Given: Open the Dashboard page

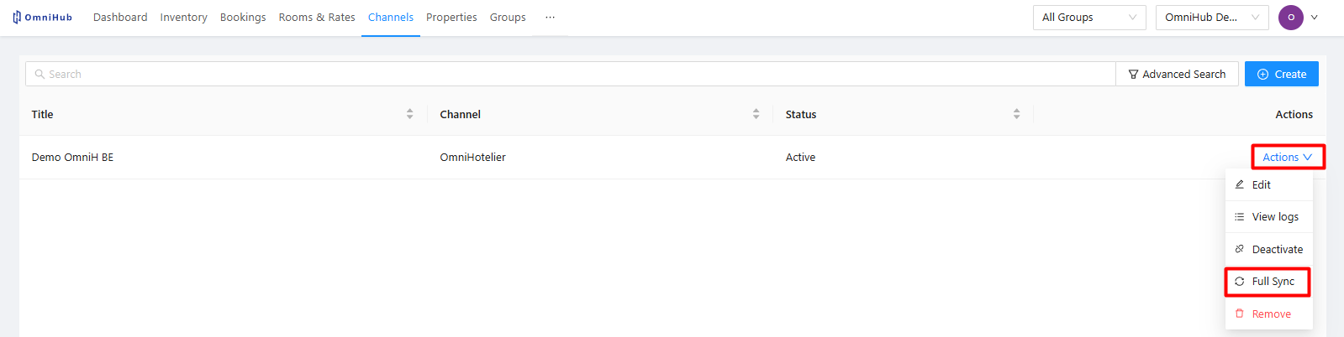Looking at the screenshot, I should coord(120,17).
